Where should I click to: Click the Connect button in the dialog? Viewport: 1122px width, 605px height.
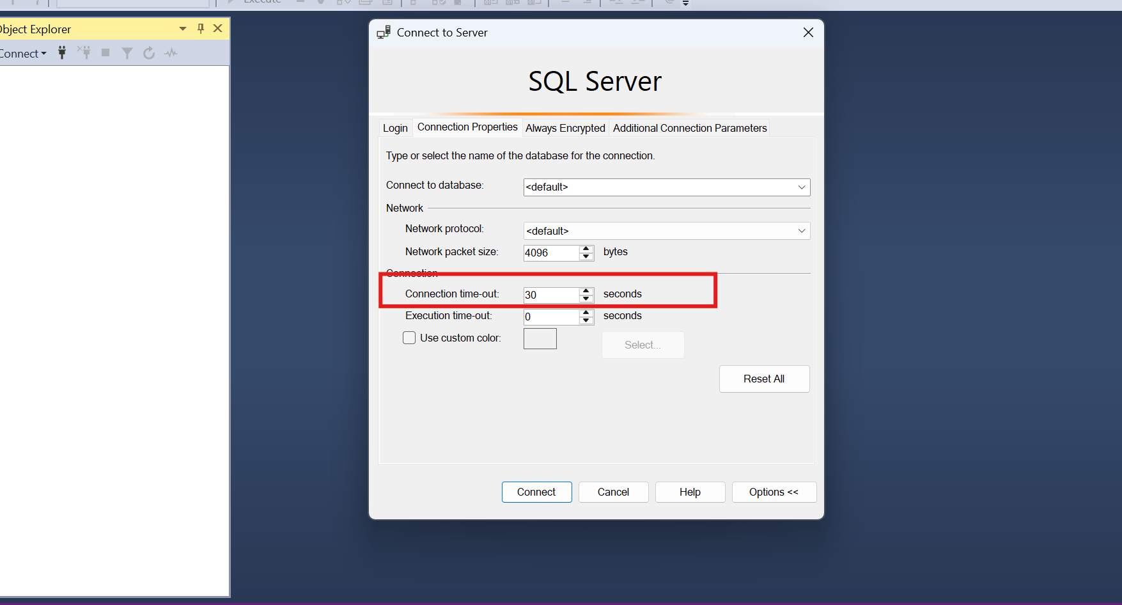[x=536, y=492]
